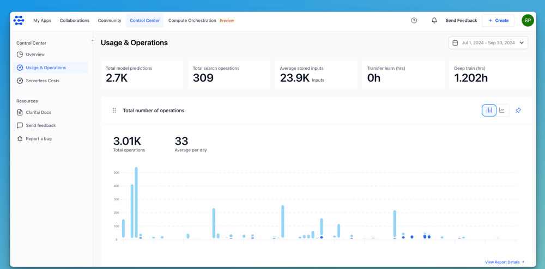Open the Create button menu
Viewport: 545px width, 269px height.
498,21
